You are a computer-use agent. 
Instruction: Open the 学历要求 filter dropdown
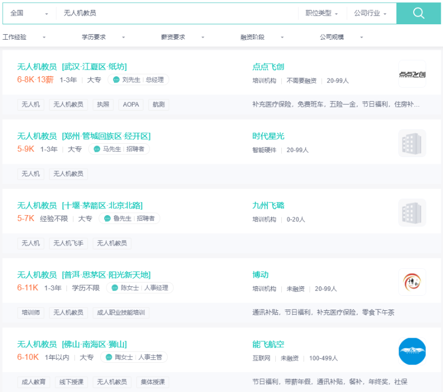[x=104, y=37]
